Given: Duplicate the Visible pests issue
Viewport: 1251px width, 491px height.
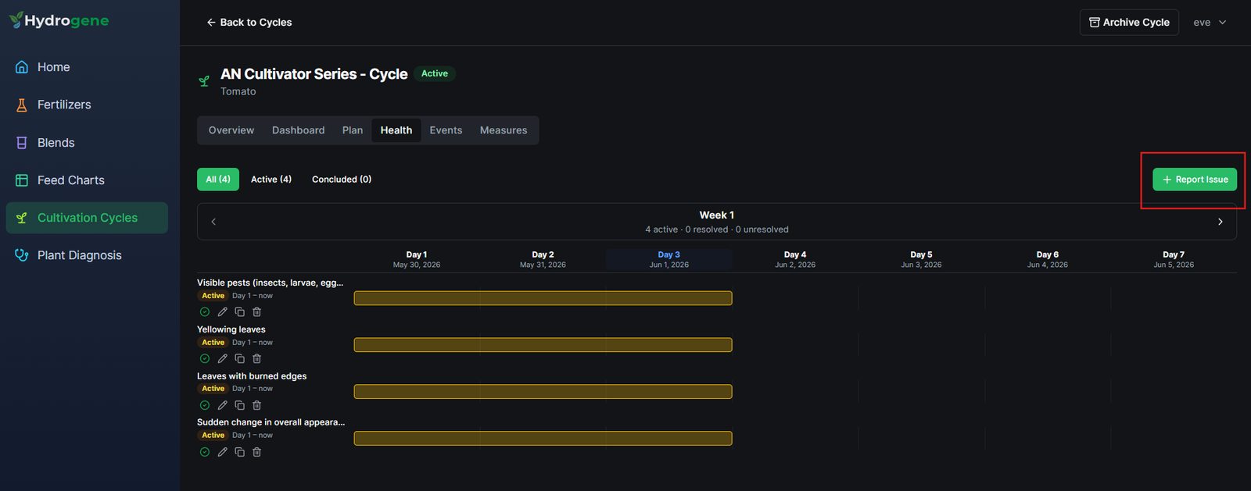Looking at the screenshot, I should coord(239,311).
